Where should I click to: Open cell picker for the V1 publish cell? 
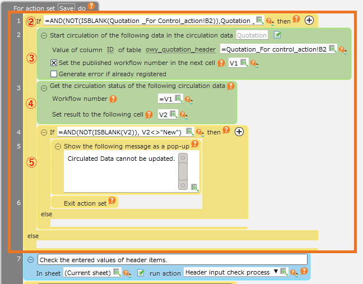(x=244, y=63)
